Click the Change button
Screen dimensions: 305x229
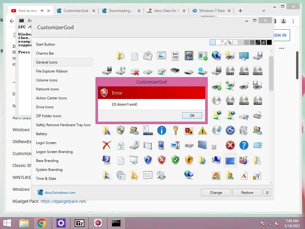pyautogui.click(x=216, y=192)
